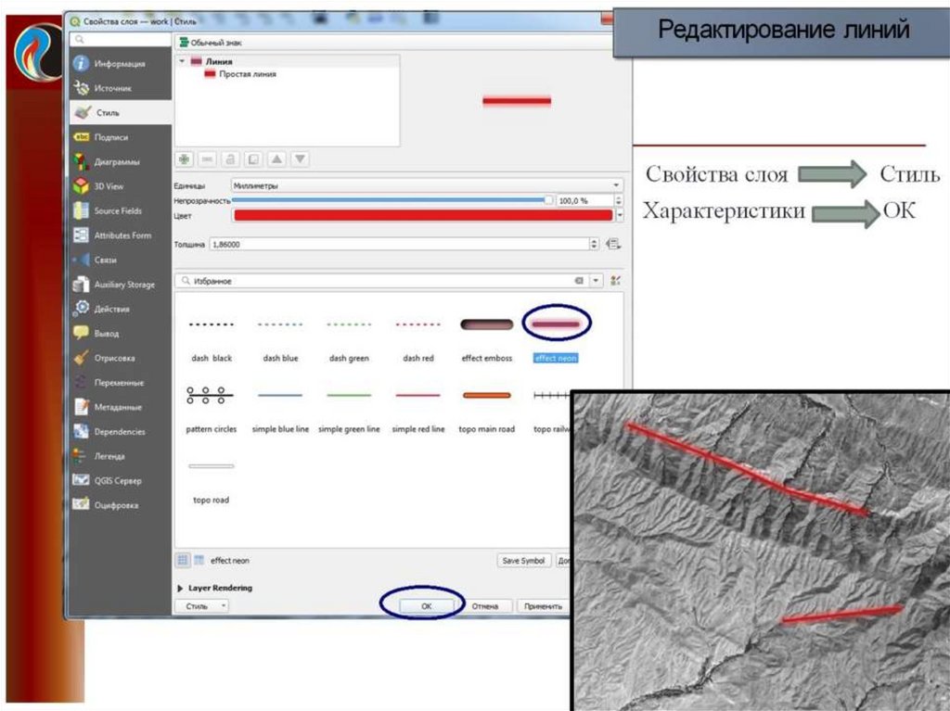Open the Диаграммы tab
Image resolution: width=950 pixels, height=711 pixels.
[x=116, y=161]
